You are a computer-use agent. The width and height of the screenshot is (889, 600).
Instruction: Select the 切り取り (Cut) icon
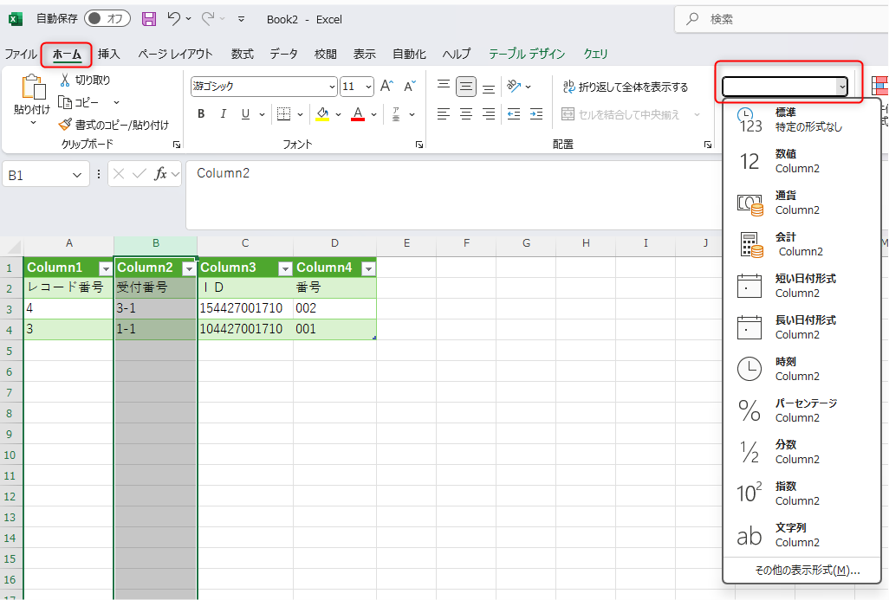pos(64,78)
